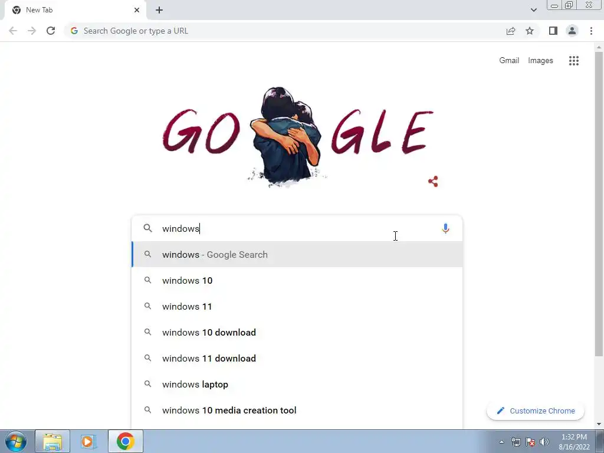Image resolution: width=604 pixels, height=453 pixels.
Task: Select "windows laptop" suggestion
Action: click(297, 385)
